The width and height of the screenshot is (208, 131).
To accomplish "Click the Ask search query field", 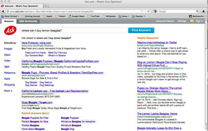I will pos(73,30).
